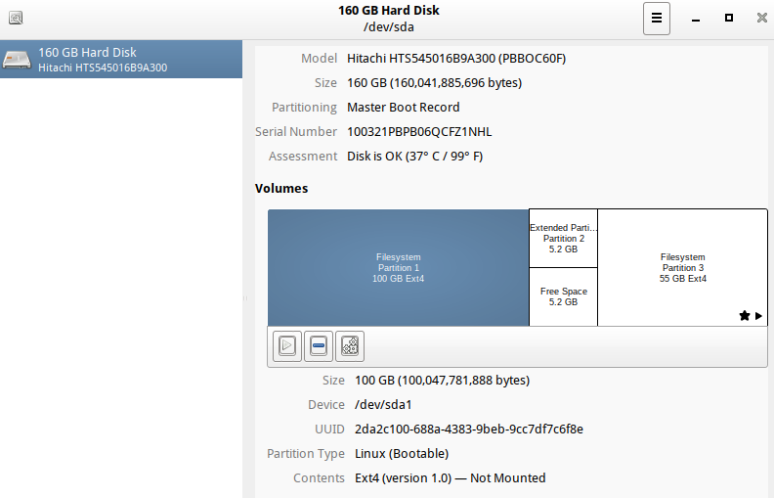Select 160 GB Hard Disk in device list
774x498 pixels.
(121, 60)
